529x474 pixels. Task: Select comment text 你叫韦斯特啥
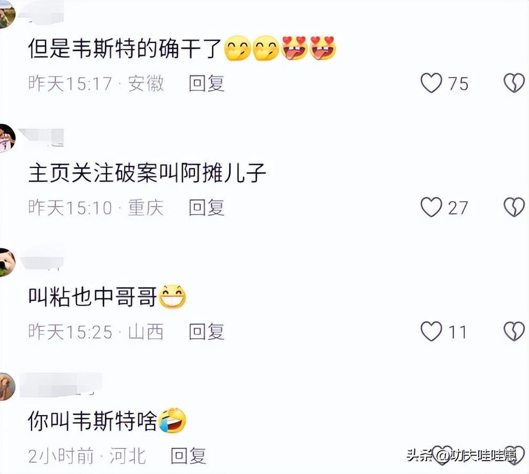coord(93,421)
